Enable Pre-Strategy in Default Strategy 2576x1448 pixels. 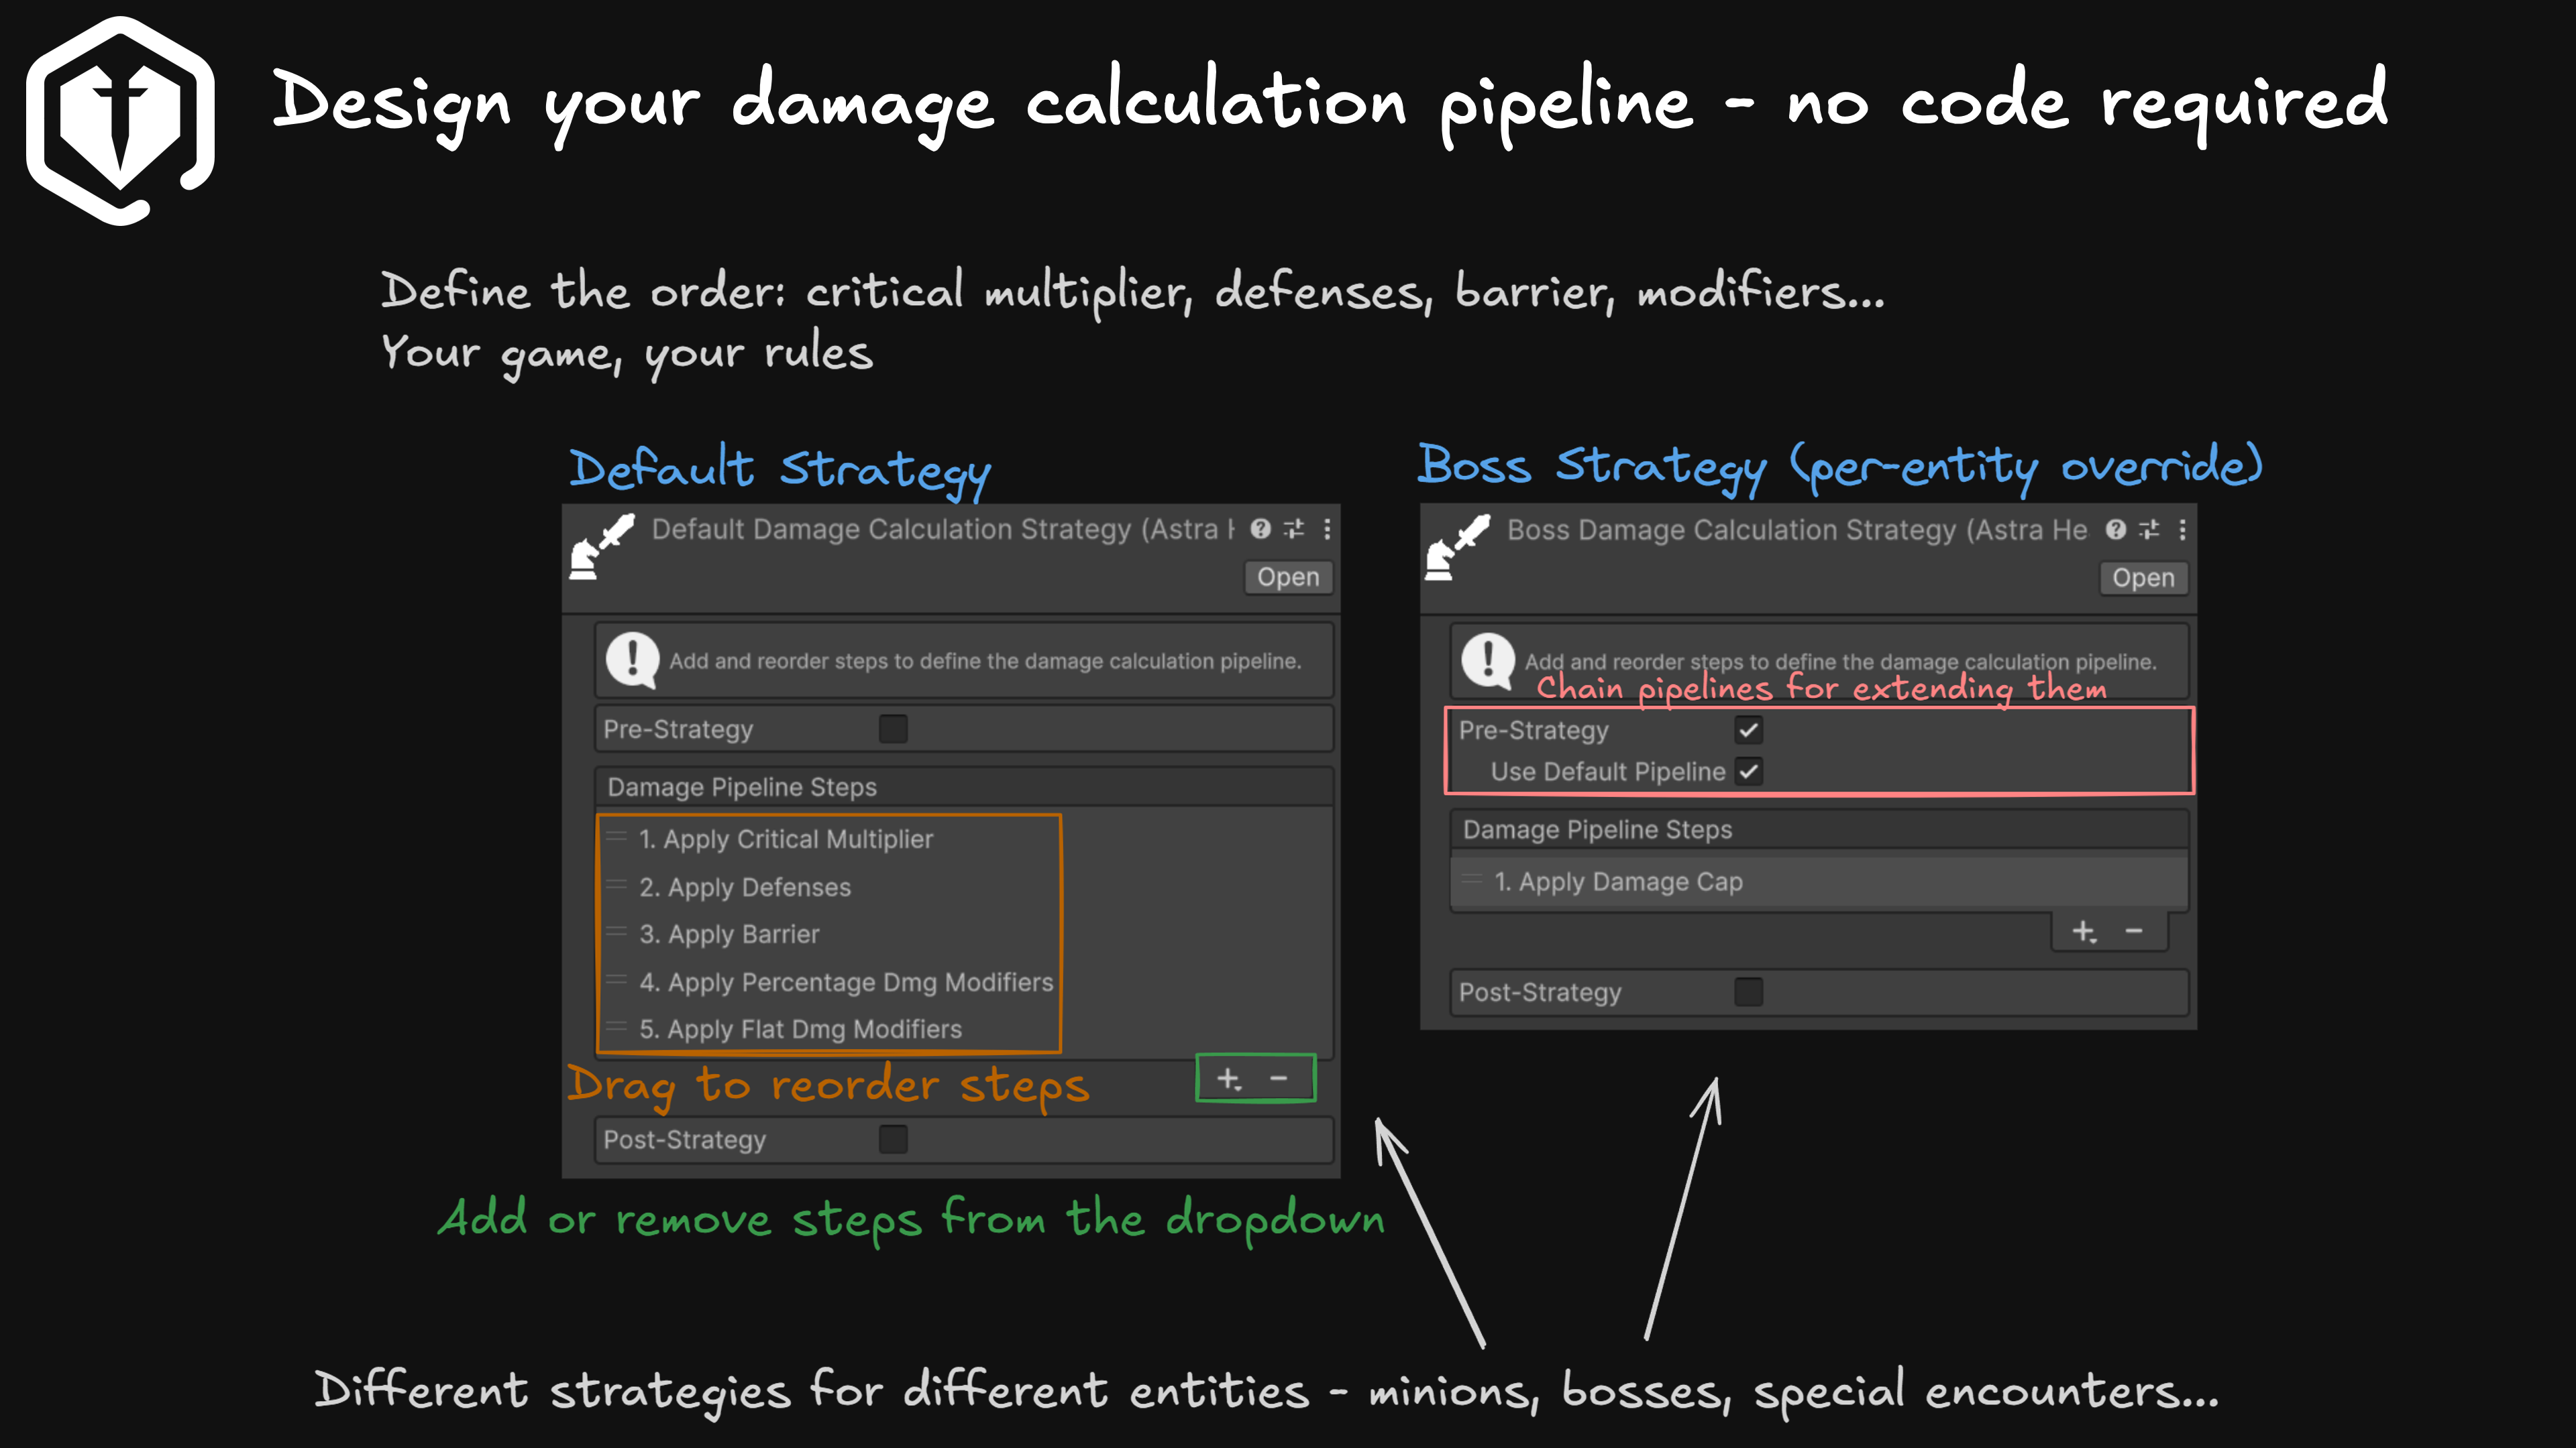tap(893, 729)
